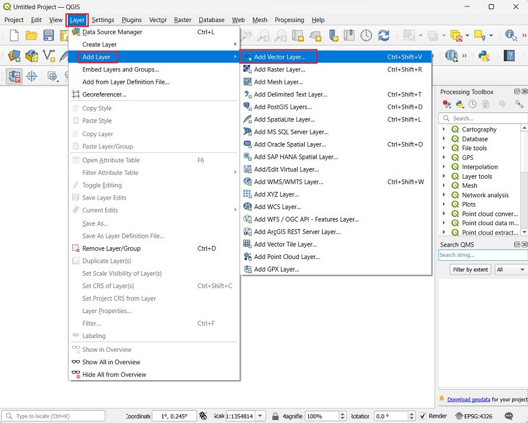The image size is (528, 423).
Task: Click the Save Project floppy disk icon
Action: (x=49, y=36)
